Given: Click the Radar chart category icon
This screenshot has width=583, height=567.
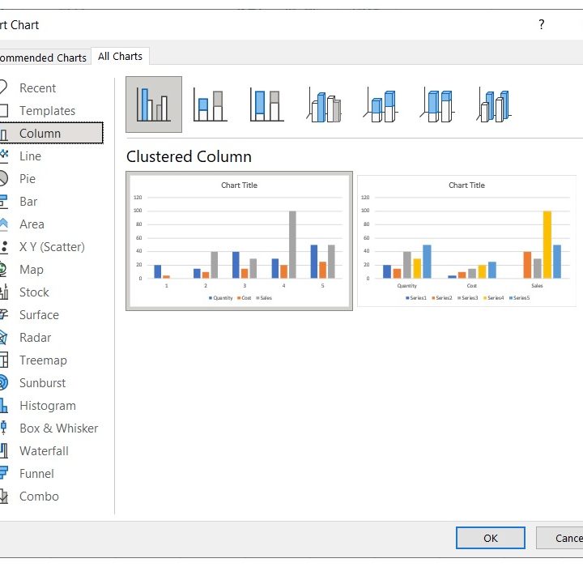Looking at the screenshot, I should click(4, 338).
